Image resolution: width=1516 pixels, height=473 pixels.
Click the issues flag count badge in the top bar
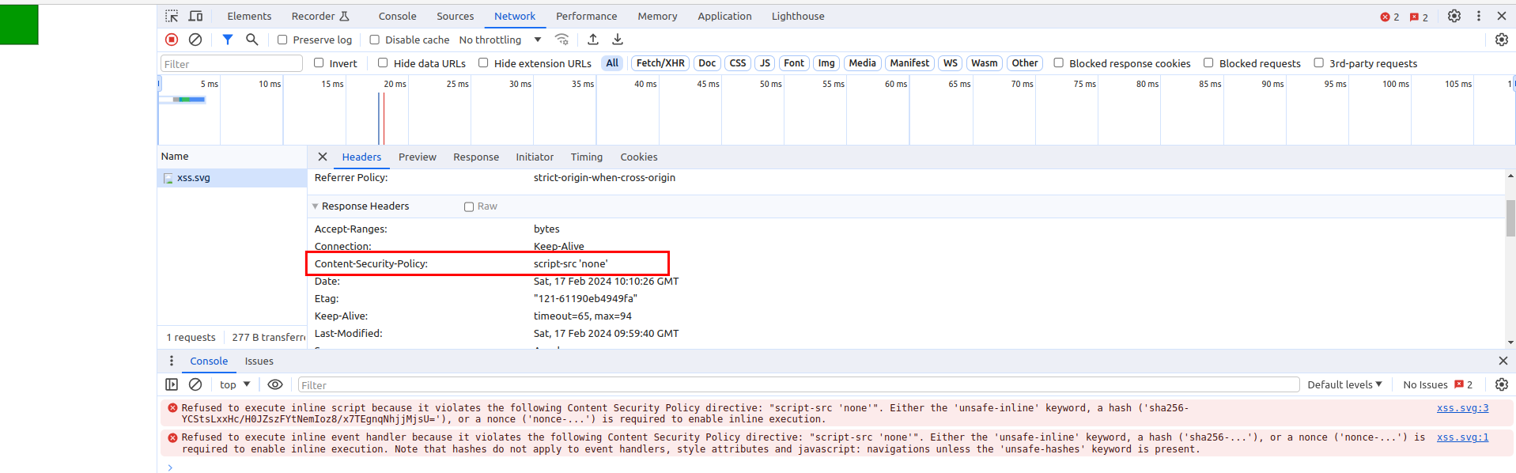tap(1419, 17)
